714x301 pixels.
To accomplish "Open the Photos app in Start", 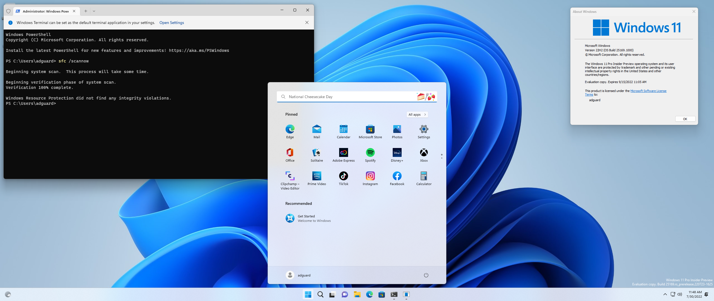I will [397, 132].
